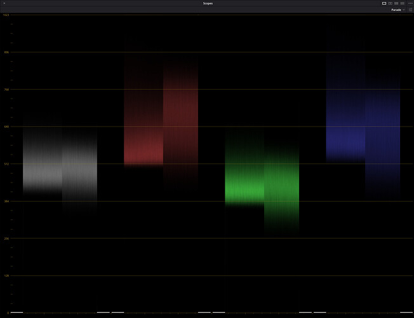This screenshot has height=318, width=414.
Task: Click the green channel waveform
Action: pos(262,180)
